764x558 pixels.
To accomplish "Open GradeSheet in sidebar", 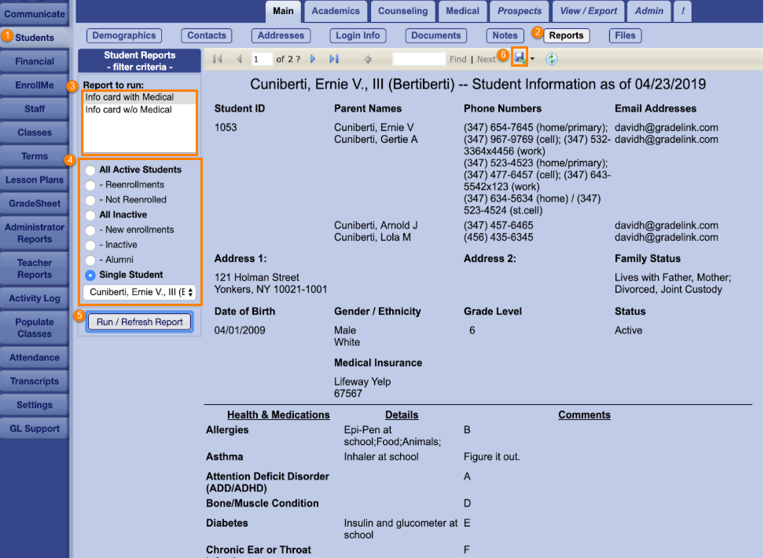I will tap(35, 203).
